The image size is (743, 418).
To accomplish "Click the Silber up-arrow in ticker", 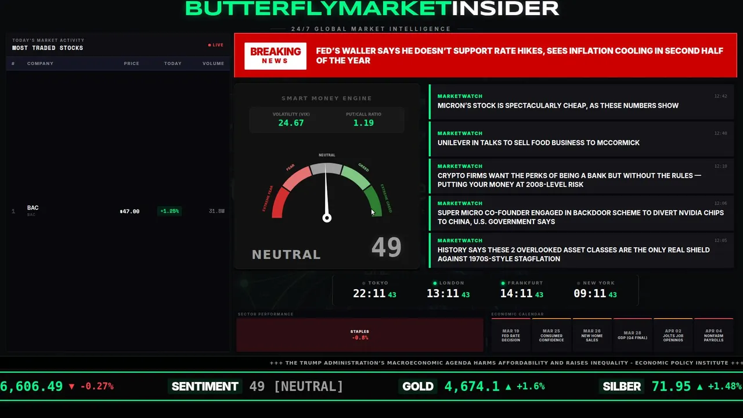I will pos(699,387).
